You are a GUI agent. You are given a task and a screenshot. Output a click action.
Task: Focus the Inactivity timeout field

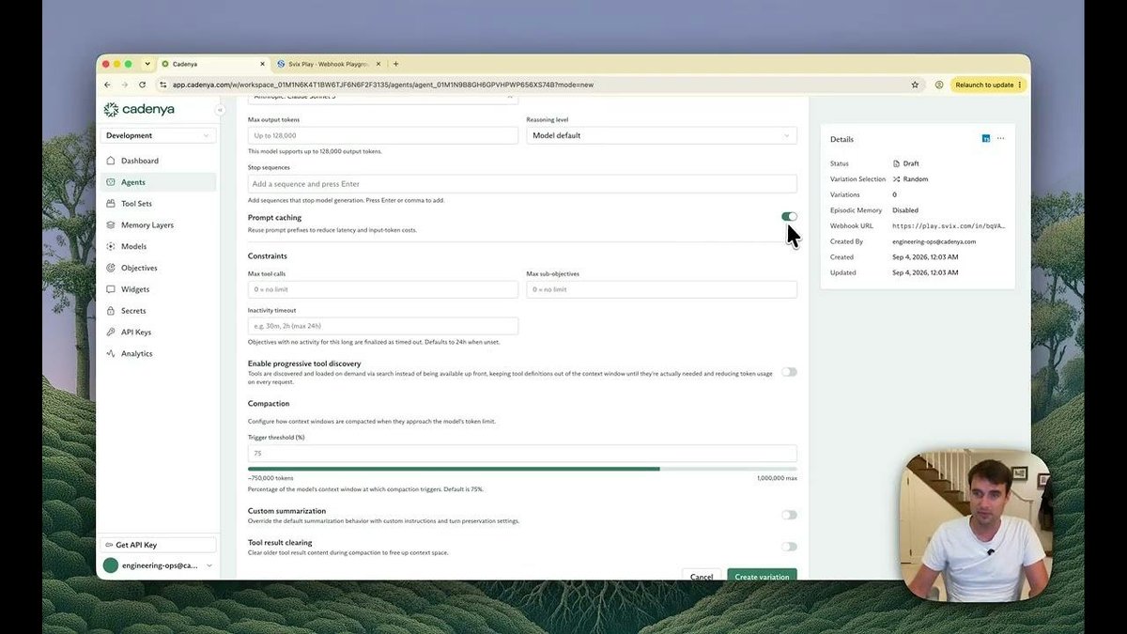(383, 326)
